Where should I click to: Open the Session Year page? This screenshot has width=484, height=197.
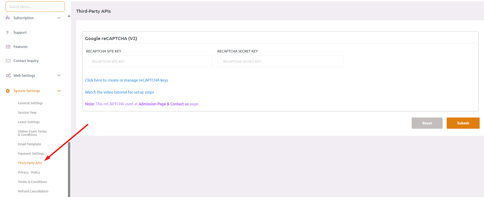[27, 113]
